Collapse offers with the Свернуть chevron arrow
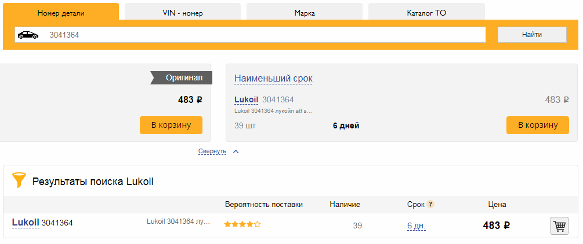This screenshot has width=583, height=244. coord(236,151)
